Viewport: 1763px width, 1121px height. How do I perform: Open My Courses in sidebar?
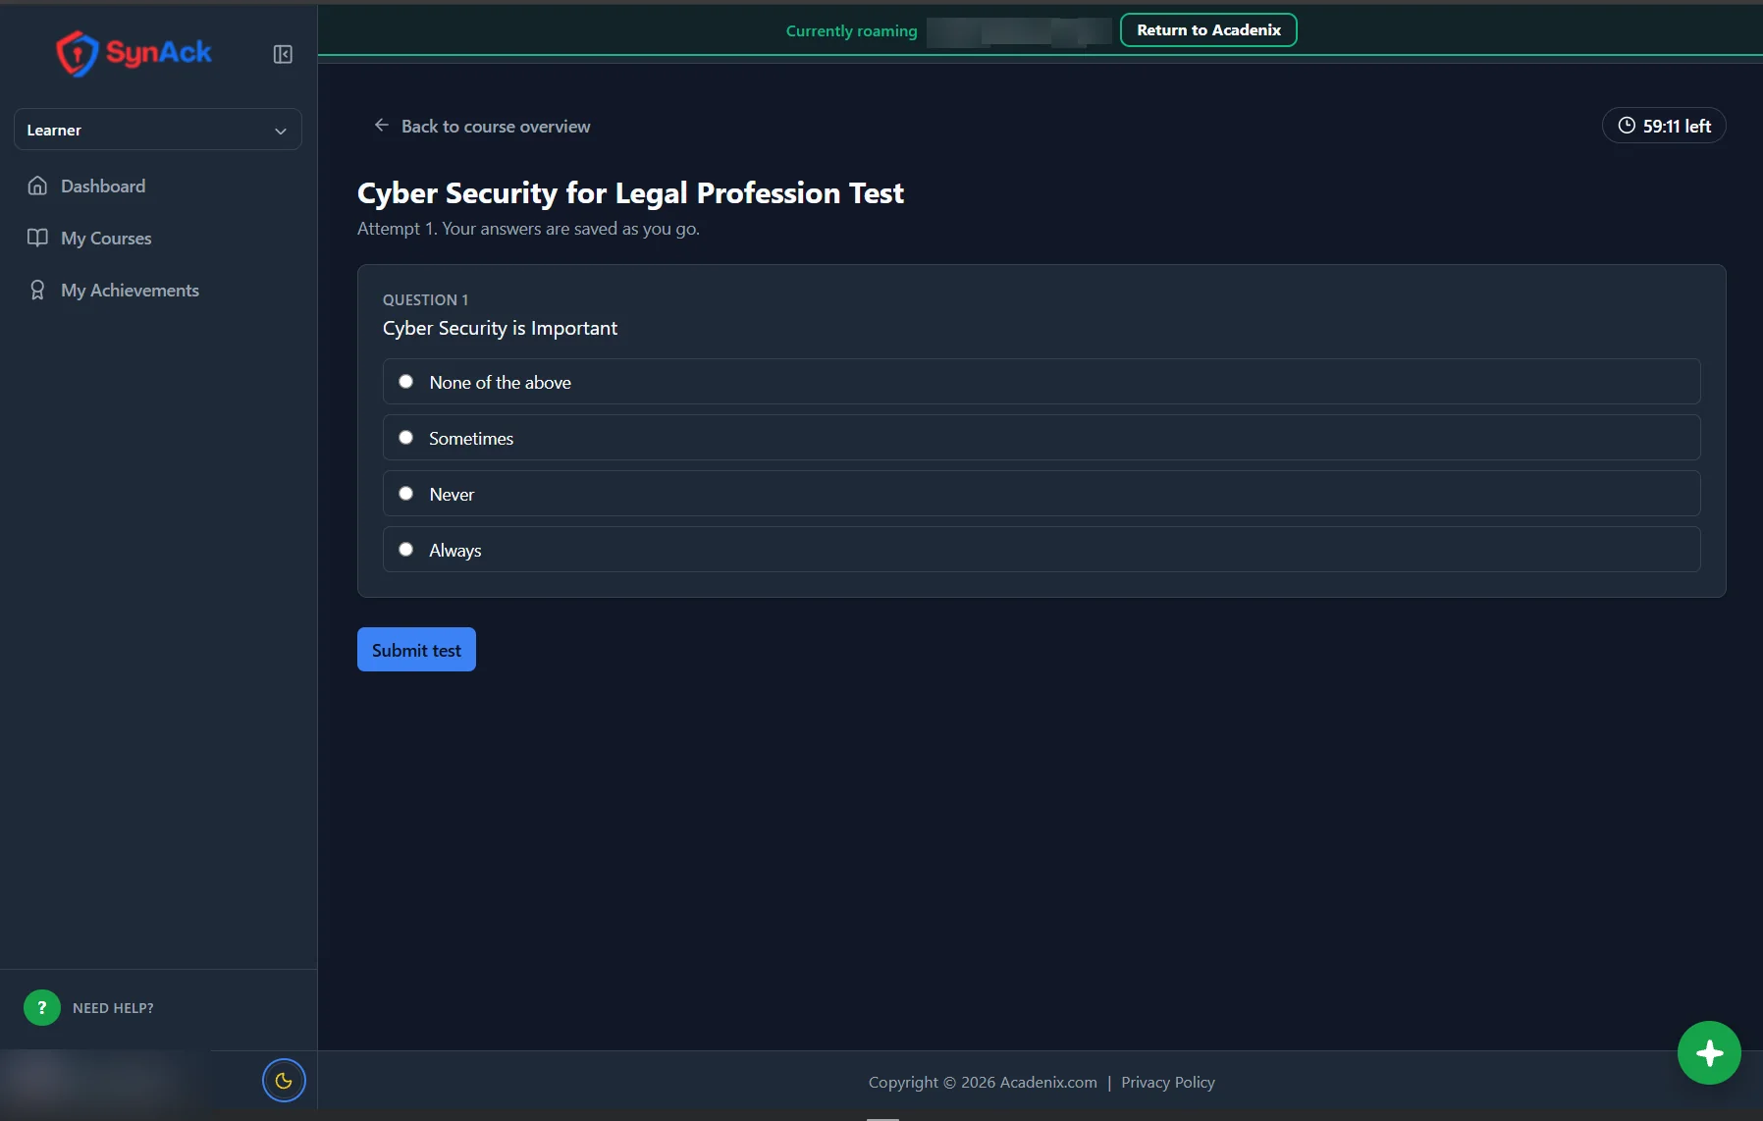tap(106, 238)
